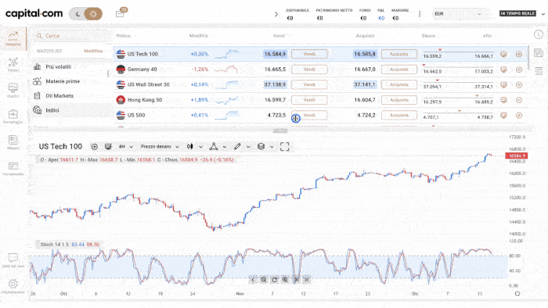Select the US Wall Street 30 instrument name
Screen dimensions: 548x308
tap(148, 84)
